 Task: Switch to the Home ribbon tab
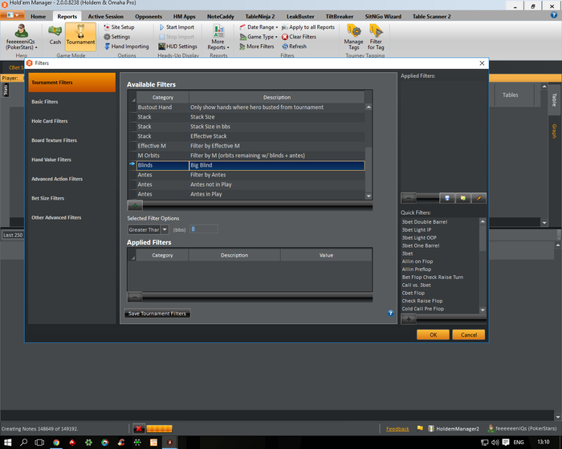(38, 17)
